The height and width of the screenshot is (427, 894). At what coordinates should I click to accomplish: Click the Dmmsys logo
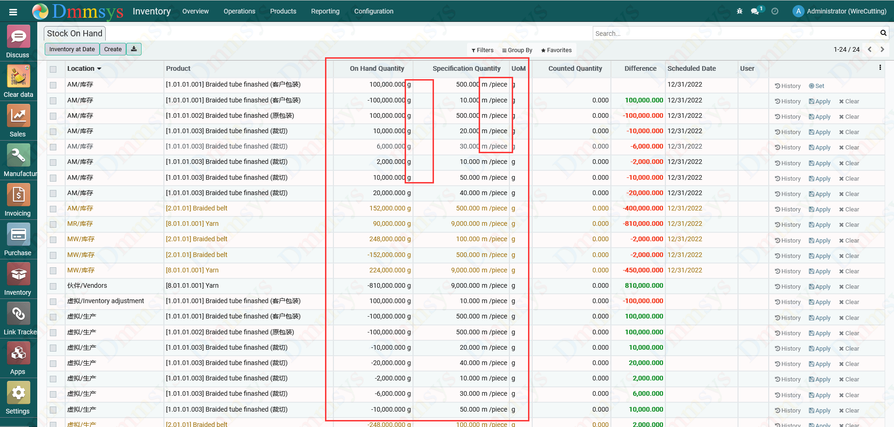(x=78, y=12)
